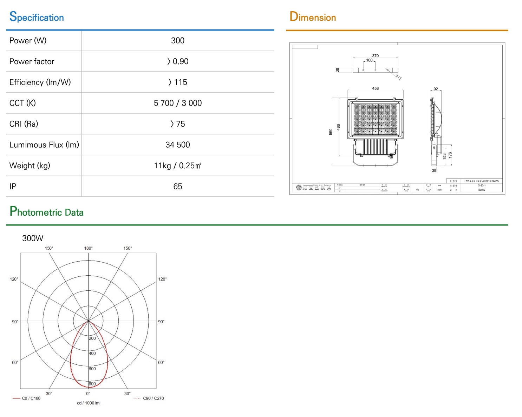This screenshot has width=522, height=417.
Task: Click the 800 candela ring label
Action: 92,384
